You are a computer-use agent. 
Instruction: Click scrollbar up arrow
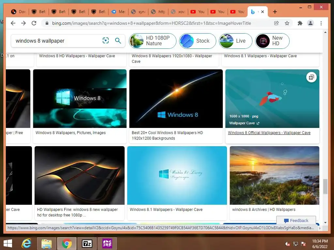point(325,32)
